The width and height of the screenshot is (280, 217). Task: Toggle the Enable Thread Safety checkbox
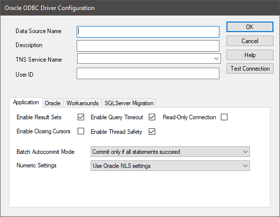click(x=152, y=132)
